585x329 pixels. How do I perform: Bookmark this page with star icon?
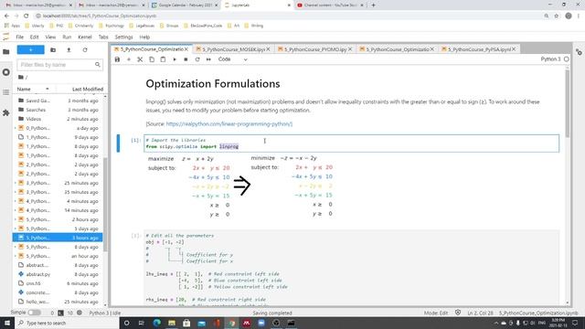coord(557,16)
